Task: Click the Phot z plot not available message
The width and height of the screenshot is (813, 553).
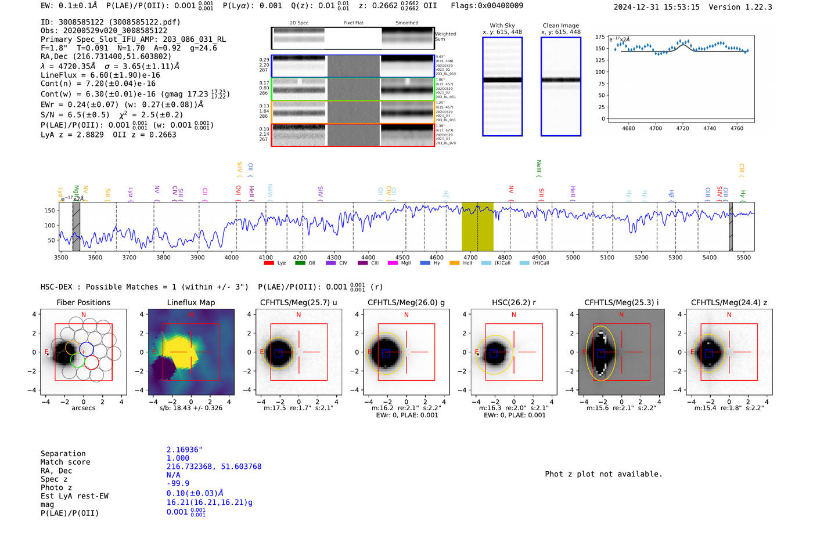Action: coord(603,474)
